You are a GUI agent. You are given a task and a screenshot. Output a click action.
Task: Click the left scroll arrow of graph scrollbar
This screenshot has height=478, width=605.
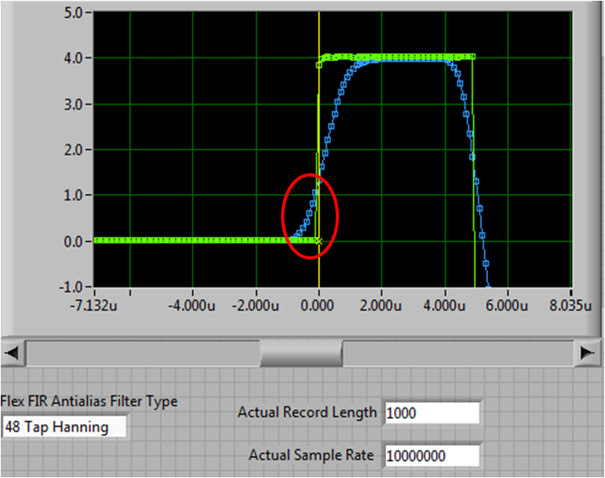pyautogui.click(x=13, y=353)
